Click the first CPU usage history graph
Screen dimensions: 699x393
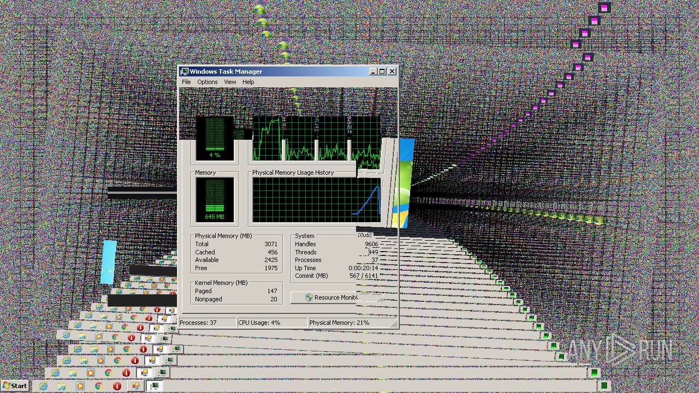268,139
